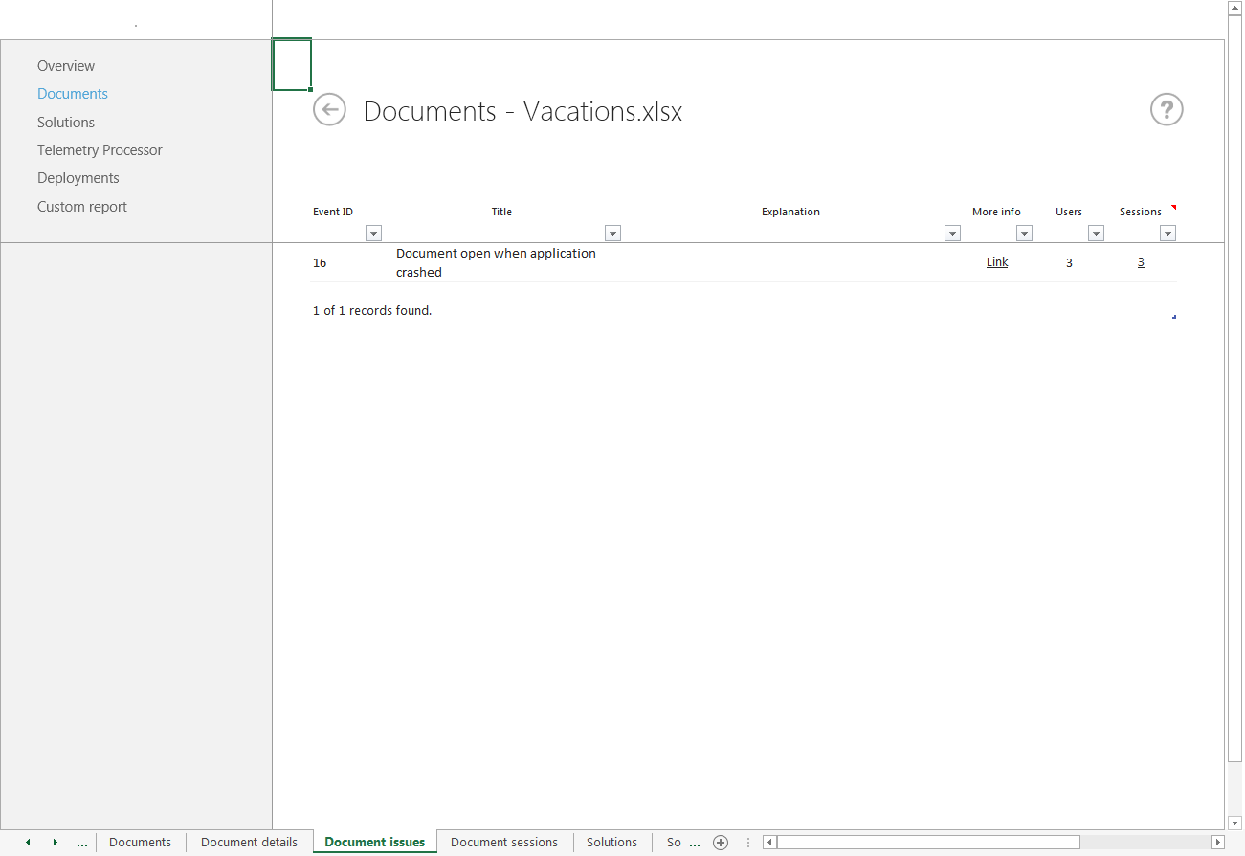Click the horizontal scrollbar at the bottom
1245x856 pixels.
[928, 842]
